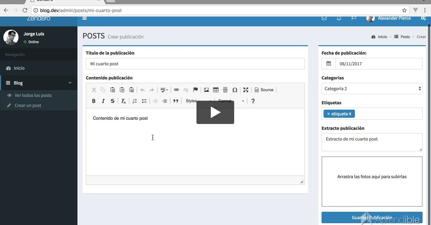Open control sidebar gears icon
Screen dimensions: 431x225
click(x=423, y=19)
